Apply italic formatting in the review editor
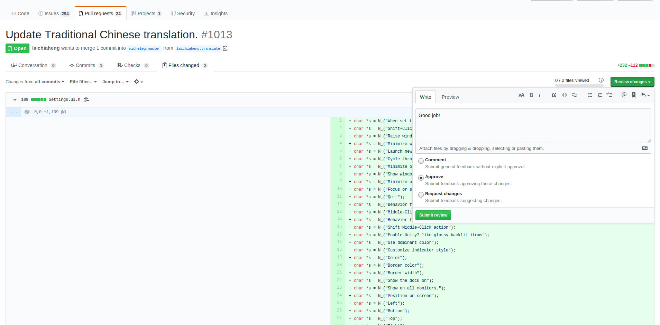The image size is (660, 325). pos(540,95)
